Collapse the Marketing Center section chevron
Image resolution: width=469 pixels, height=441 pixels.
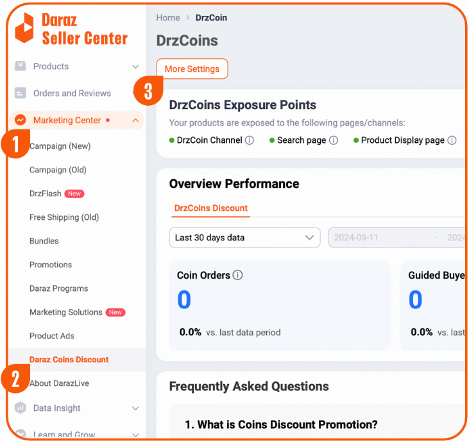pos(135,120)
